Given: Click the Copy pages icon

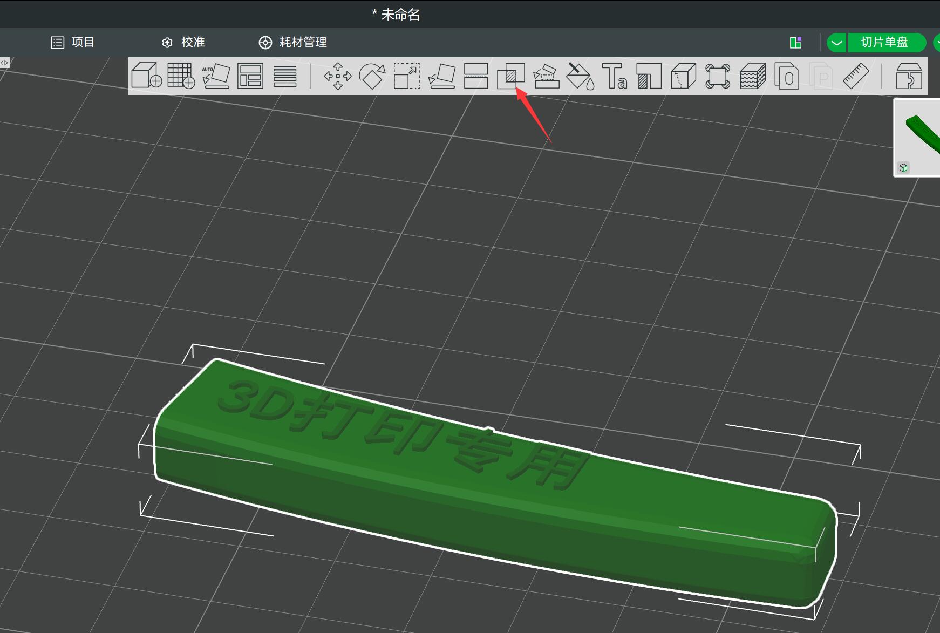Looking at the screenshot, I should point(787,76).
